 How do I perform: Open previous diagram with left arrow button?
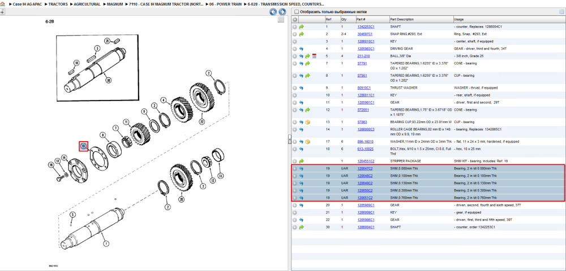273,12
